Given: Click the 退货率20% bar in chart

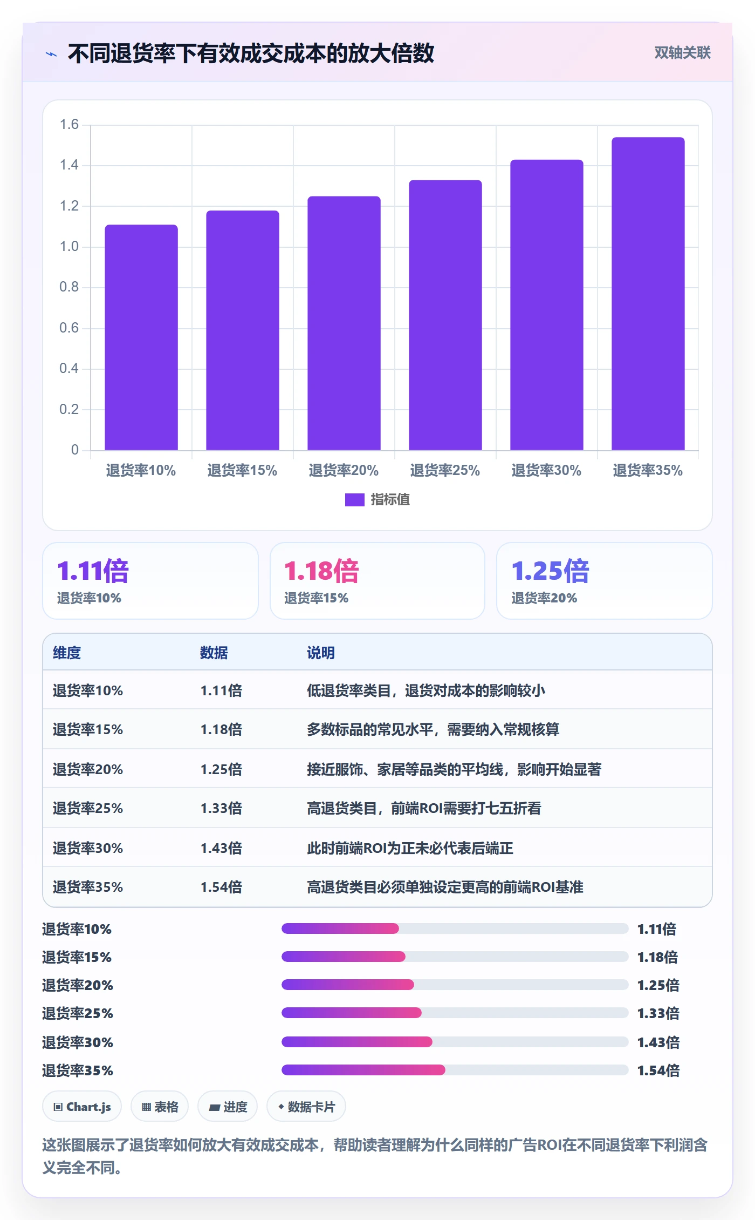Looking at the screenshot, I should (344, 323).
